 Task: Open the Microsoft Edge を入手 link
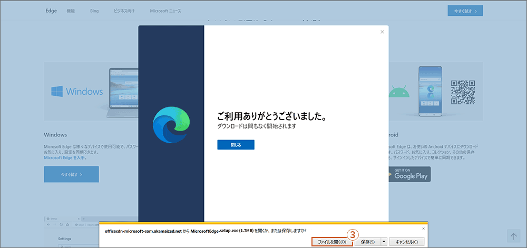(x=65, y=158)
